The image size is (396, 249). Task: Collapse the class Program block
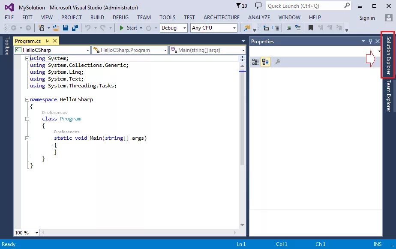pyautogui.click(x=27, y=119)
